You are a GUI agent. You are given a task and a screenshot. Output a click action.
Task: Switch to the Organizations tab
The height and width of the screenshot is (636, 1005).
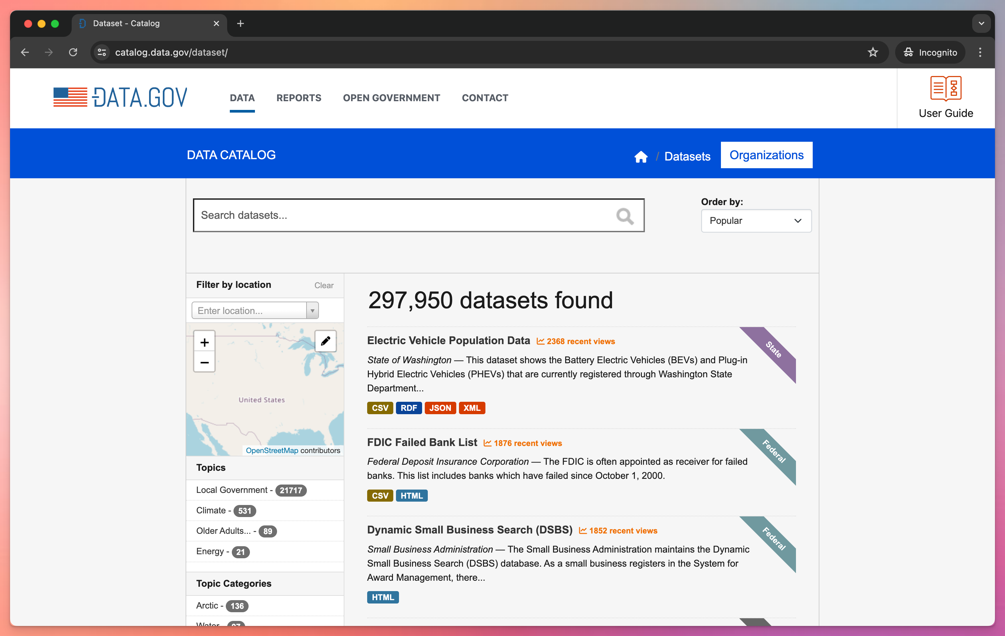click(x=766, y=155)
